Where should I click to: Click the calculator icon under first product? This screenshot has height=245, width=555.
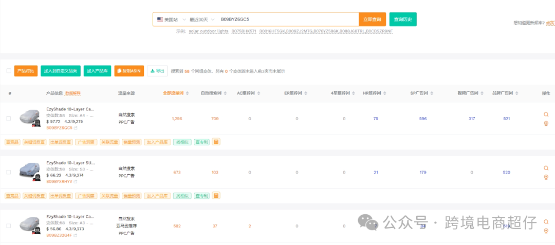[x=216, y=142]
